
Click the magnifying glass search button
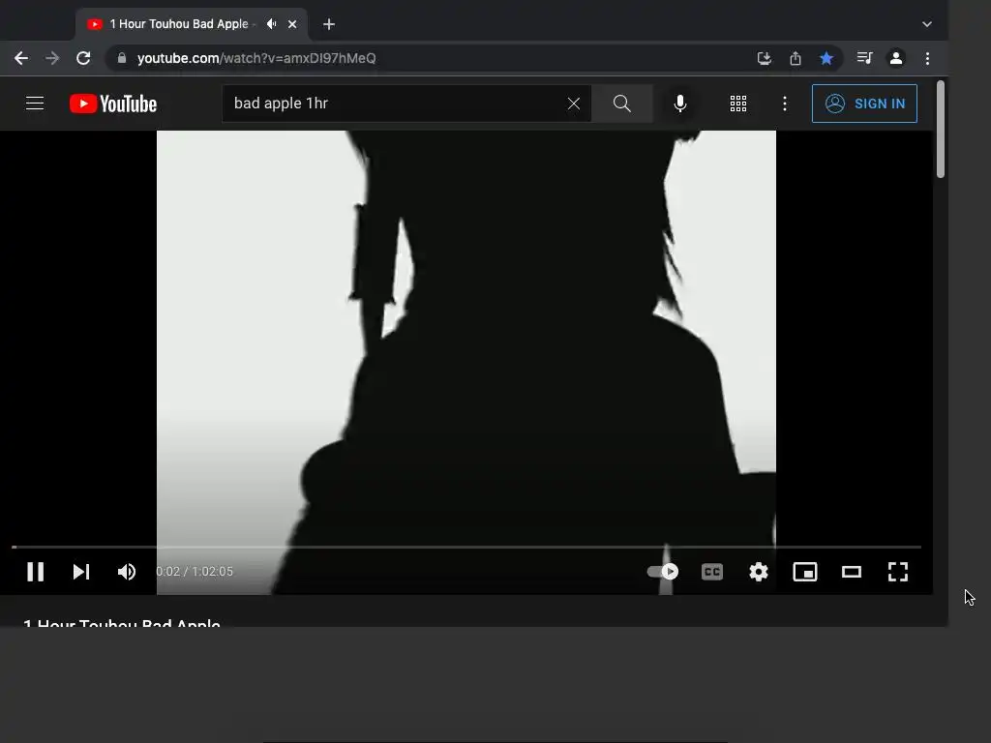pos(622,104)
